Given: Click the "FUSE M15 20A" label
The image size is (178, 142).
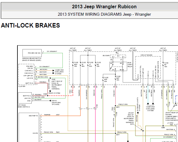Looking at the screenshot, I should click(x=106, y=79).
